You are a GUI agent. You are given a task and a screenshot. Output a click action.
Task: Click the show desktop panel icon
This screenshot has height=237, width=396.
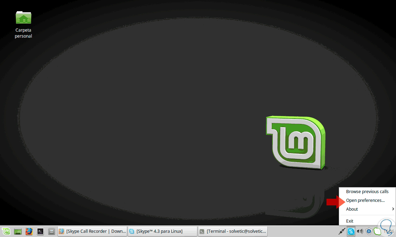pyautogui.click(x=18, y=231)
